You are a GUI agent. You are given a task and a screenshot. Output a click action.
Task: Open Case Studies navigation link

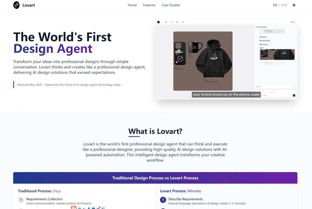click(x=171, y=5)
